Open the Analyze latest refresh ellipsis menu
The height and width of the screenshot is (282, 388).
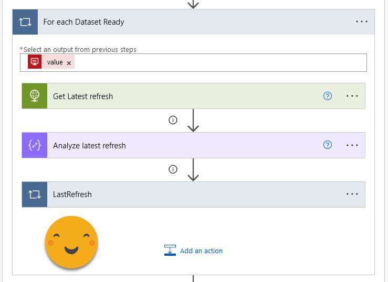tap(352, 145)
